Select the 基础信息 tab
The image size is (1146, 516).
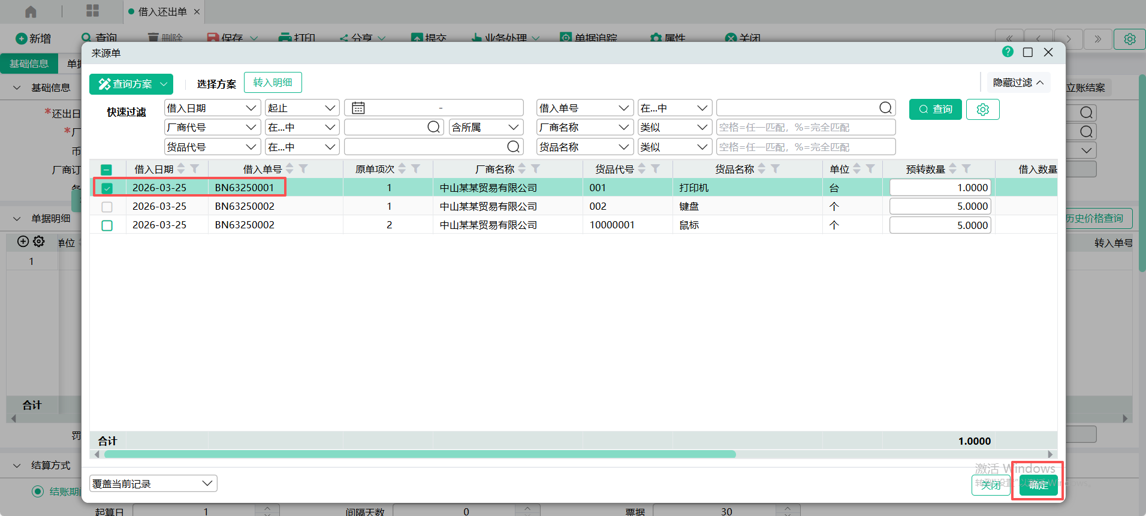click(x=29, y=64)
